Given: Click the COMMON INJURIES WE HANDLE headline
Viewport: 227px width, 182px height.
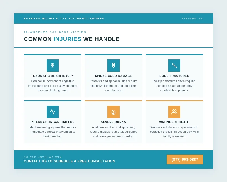Looking at the screenshot, I should (x=72, y=39).
